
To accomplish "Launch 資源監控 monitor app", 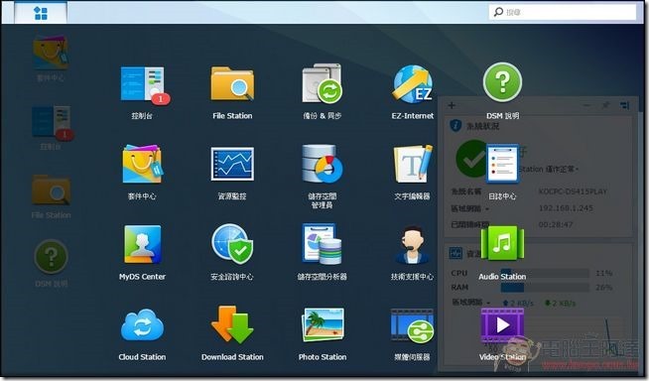I will tap(232, 173).
